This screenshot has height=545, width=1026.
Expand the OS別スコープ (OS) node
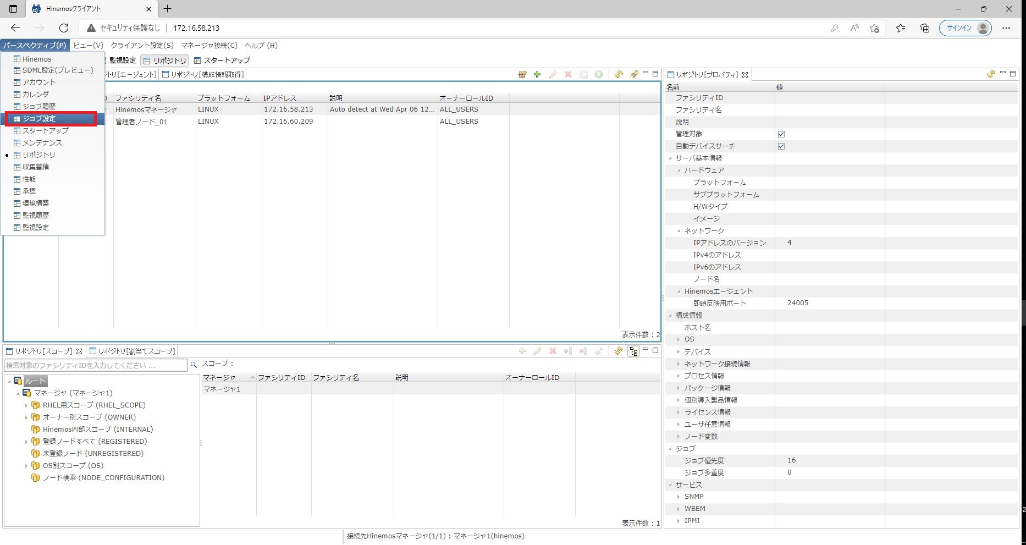(26, 466)
